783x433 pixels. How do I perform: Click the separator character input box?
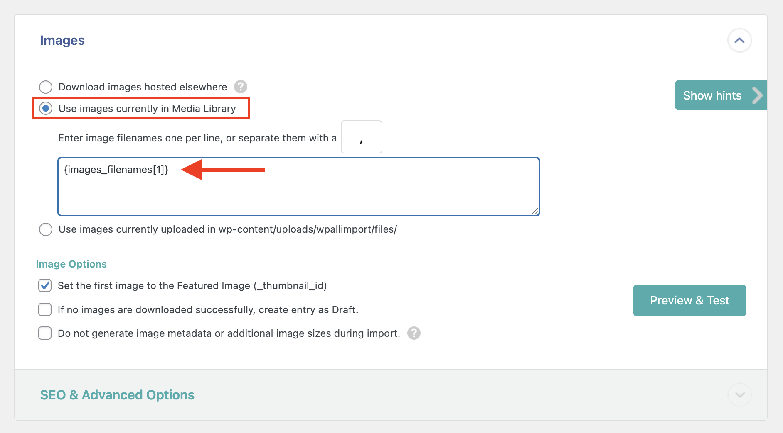coord(361,137)
